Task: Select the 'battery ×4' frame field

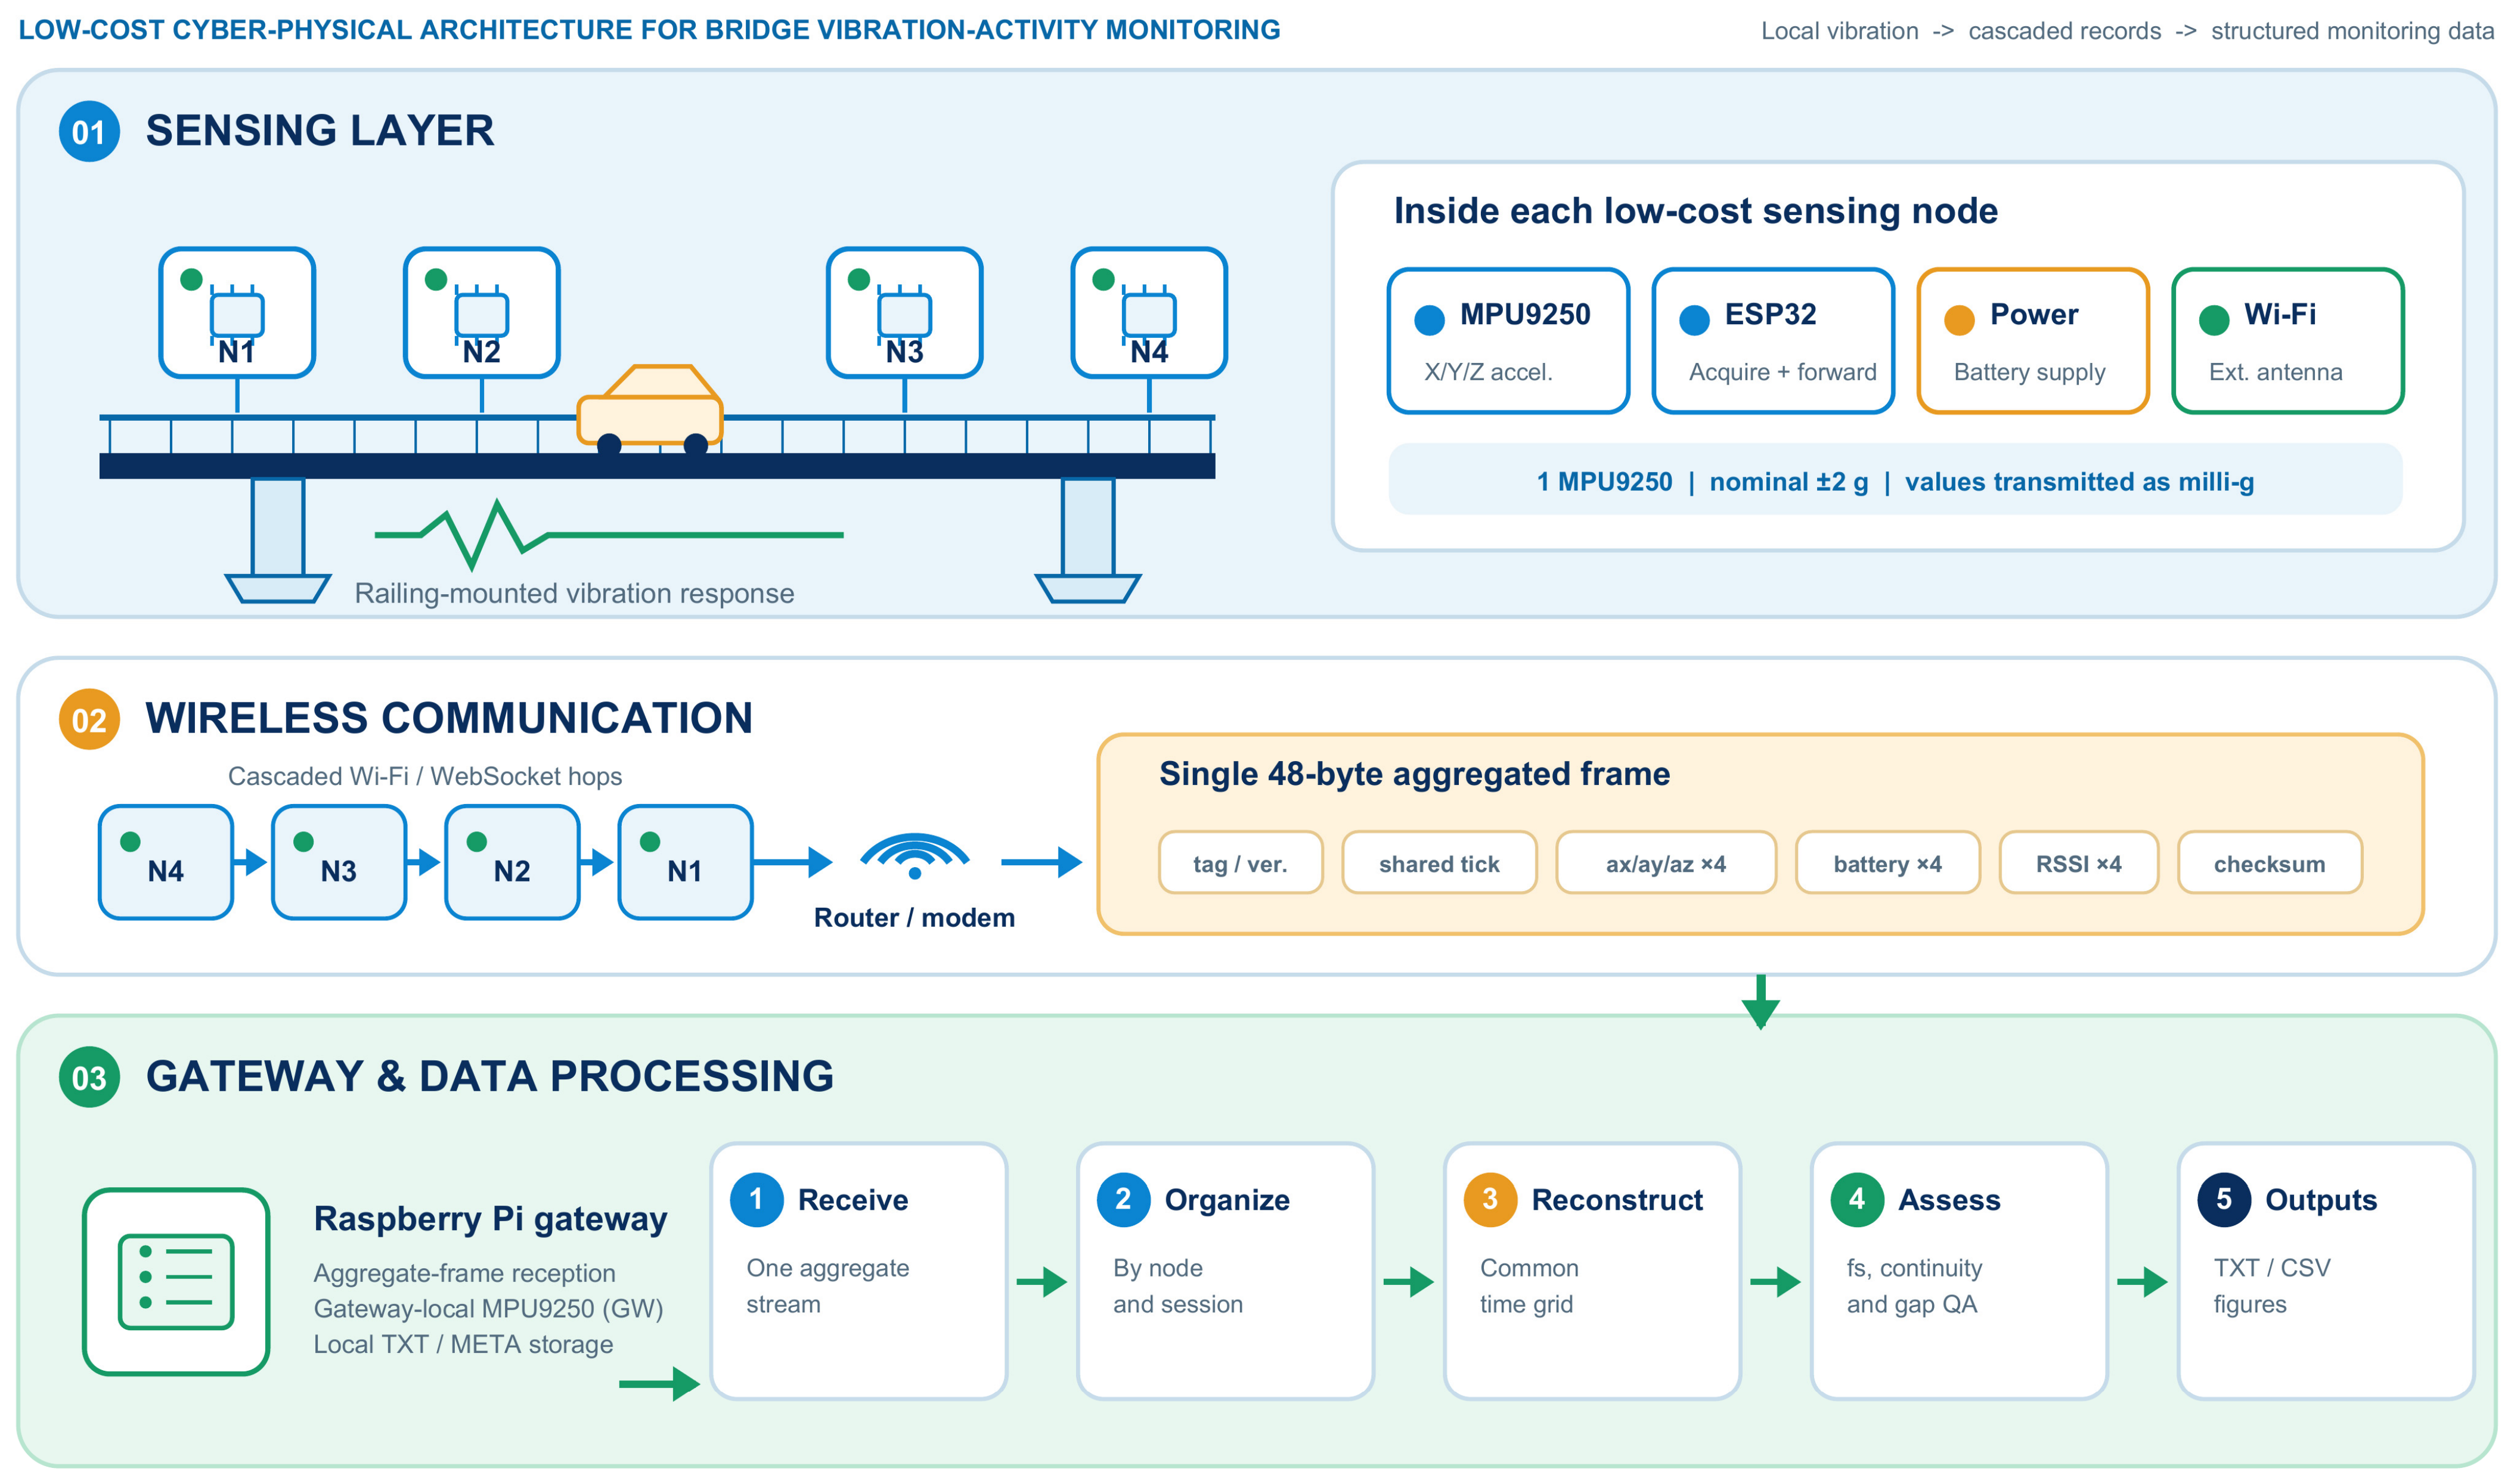Action: tap(1887, 863)
